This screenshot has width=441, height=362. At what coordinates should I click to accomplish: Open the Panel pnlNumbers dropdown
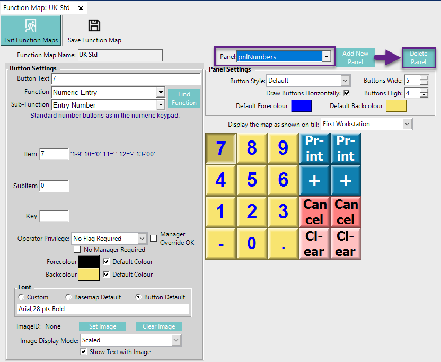pyautogui.click(x=327, y=57)
